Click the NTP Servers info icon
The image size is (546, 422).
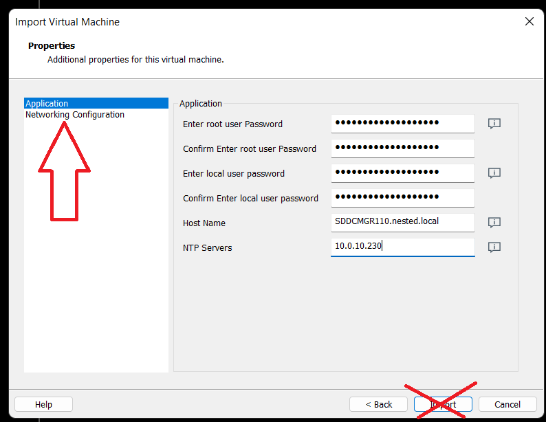pyautogui.click(x=494, y=247)
